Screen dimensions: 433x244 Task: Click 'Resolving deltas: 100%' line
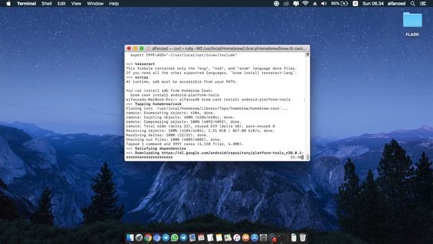(x=167, y=135)
